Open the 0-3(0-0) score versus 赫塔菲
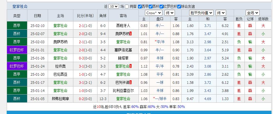This screenshot has width=273, height=114. tap(85, 58)
